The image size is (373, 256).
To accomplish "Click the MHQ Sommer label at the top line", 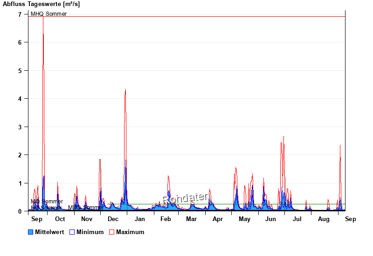I will coord(48,14).
